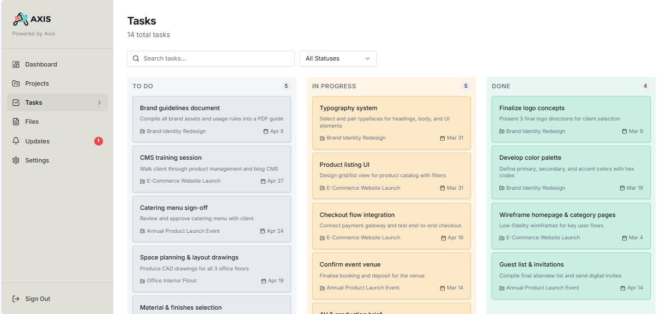Click the Updates bell icon
The height and width of the screenshot is (314, 666).
pos(16,141)
